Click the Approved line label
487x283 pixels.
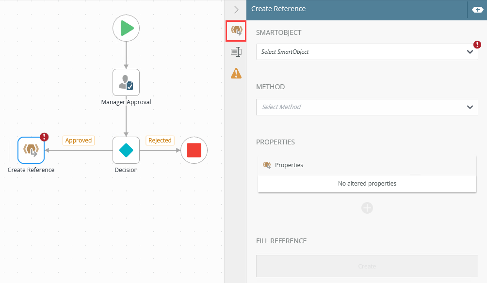tap(79, 140)
